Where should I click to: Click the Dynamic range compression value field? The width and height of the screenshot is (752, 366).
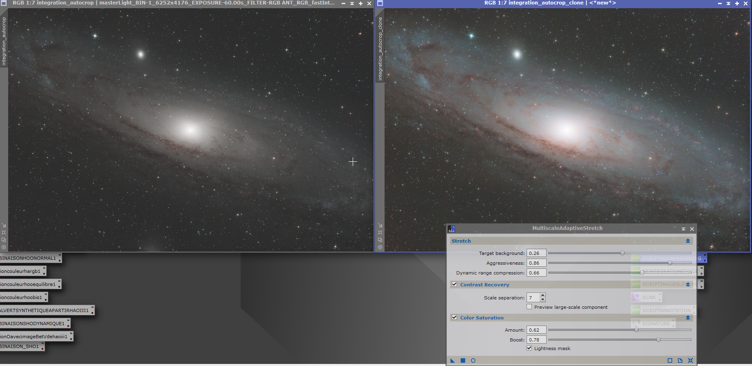coord(536,273)
